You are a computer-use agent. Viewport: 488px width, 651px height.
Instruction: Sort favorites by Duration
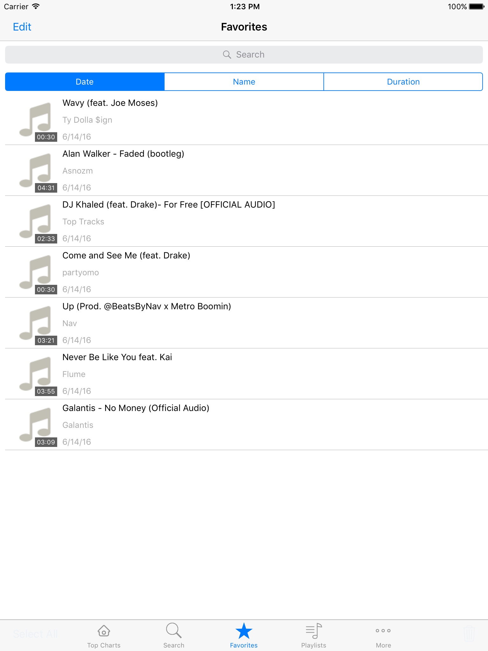tap(403, 82)
